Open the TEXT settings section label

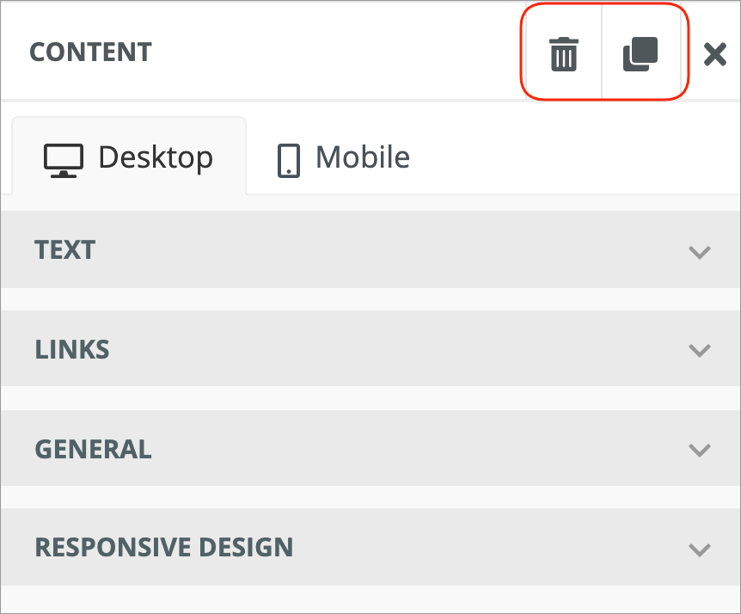pos(65,250)
